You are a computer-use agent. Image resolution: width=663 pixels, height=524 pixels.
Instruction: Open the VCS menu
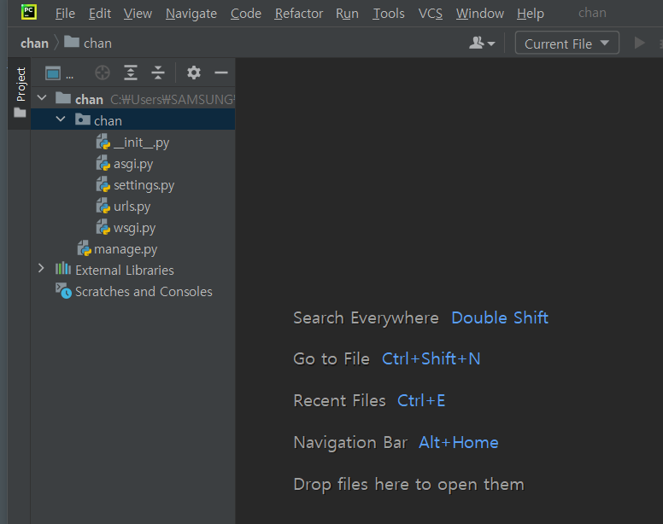pos(430,14)
